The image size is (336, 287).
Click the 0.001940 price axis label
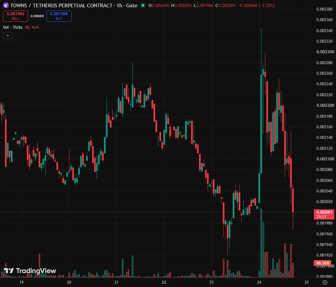point(324,244)
